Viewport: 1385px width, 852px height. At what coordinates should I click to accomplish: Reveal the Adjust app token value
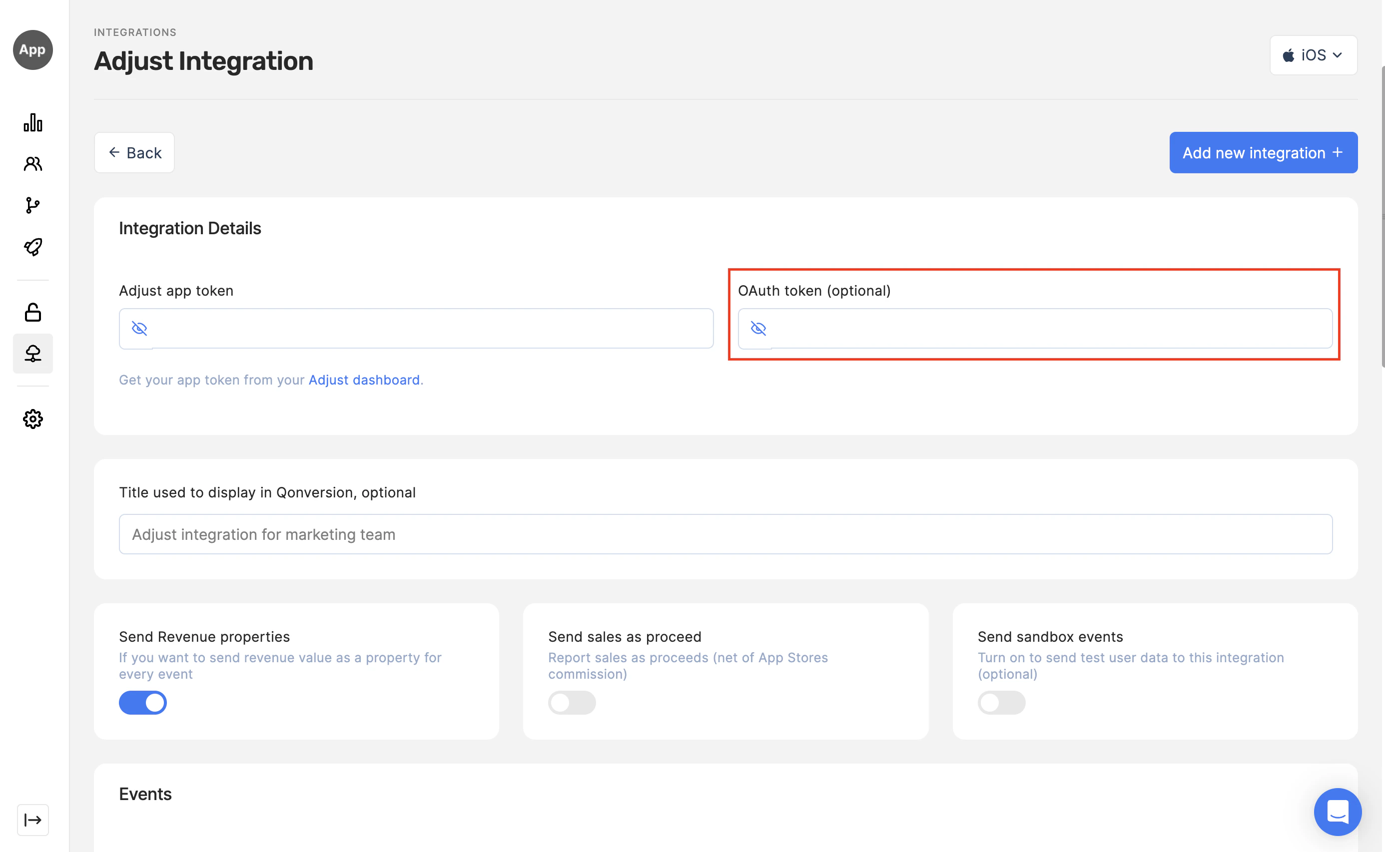(x=139, y=329)
